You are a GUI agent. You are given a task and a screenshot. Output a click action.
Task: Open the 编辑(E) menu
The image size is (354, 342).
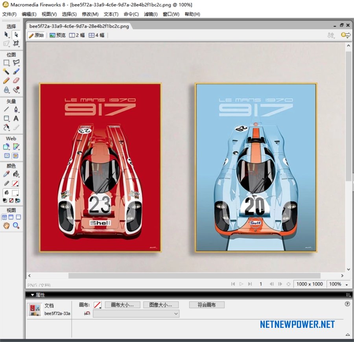pos(29,14)
